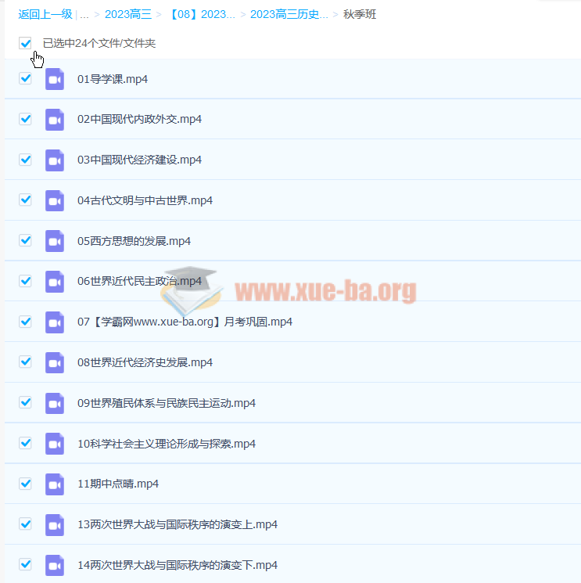Uncheck the 02中国现代内政外交.mp4 checkbox

coord(25,119)
